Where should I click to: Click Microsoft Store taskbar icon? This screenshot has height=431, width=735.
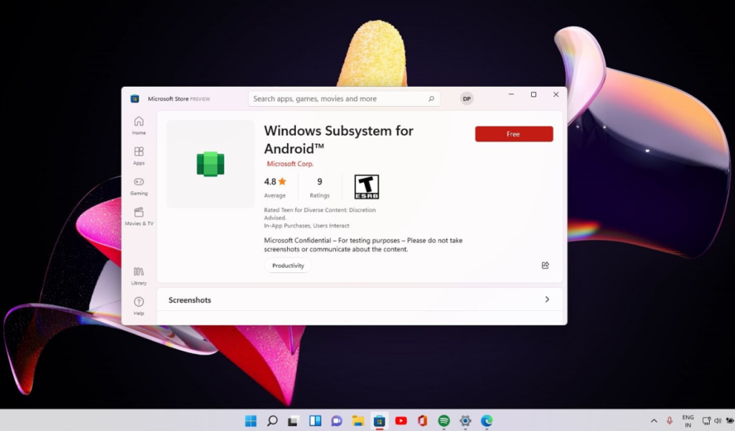pyautogui.click(x=379, y=421)
